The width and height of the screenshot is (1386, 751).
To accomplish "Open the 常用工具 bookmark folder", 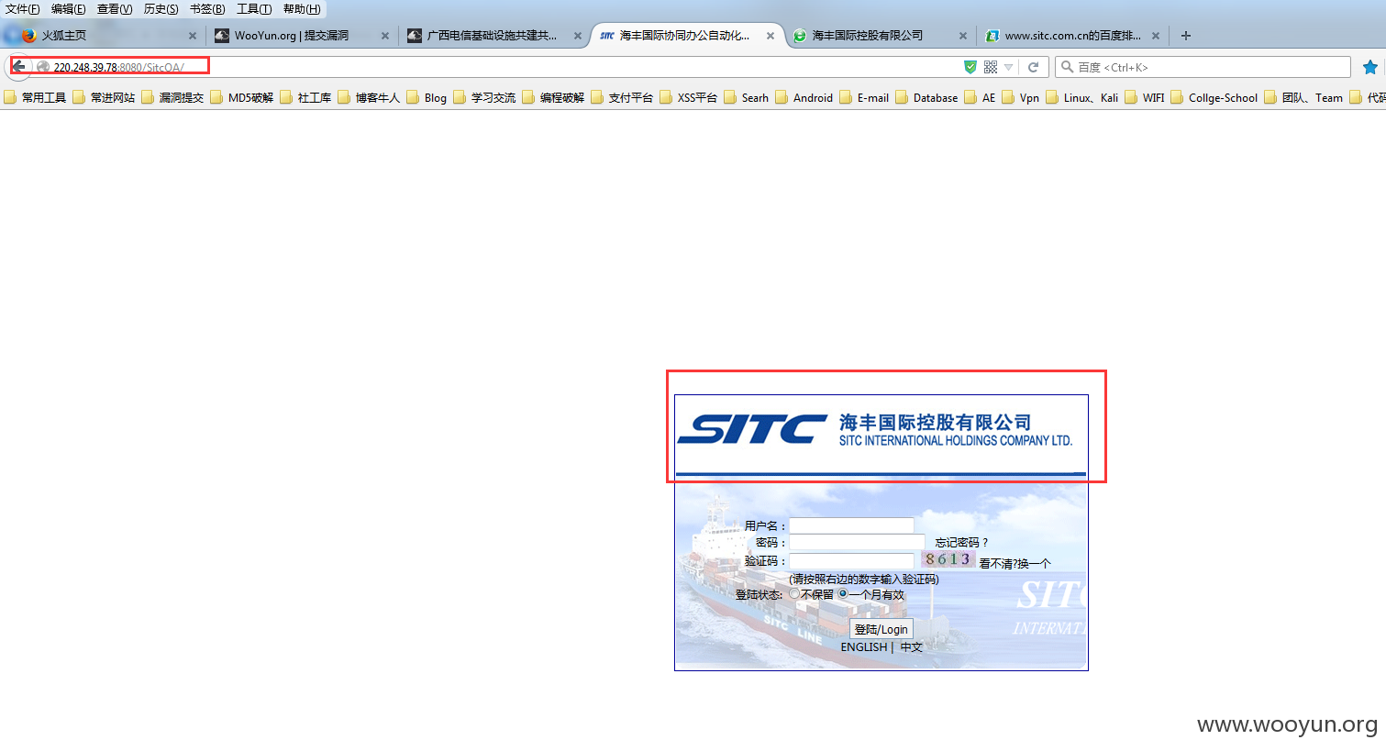I will [x=35, y=97].
